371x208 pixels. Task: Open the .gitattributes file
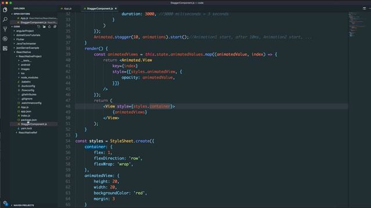[28, 95]
